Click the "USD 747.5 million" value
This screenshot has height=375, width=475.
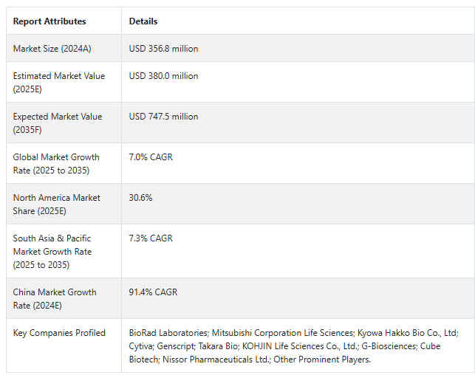point(163,117)
